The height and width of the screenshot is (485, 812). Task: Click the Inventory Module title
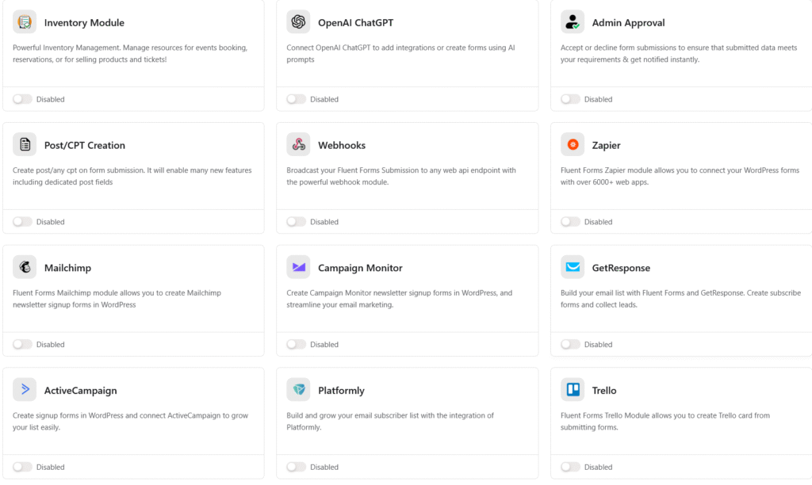tap(84, 23)
